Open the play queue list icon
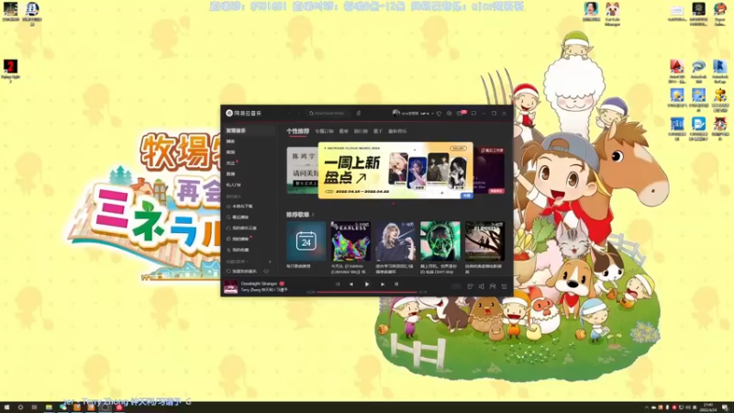The width and height of the screenshot is (734, 413). 504,286
